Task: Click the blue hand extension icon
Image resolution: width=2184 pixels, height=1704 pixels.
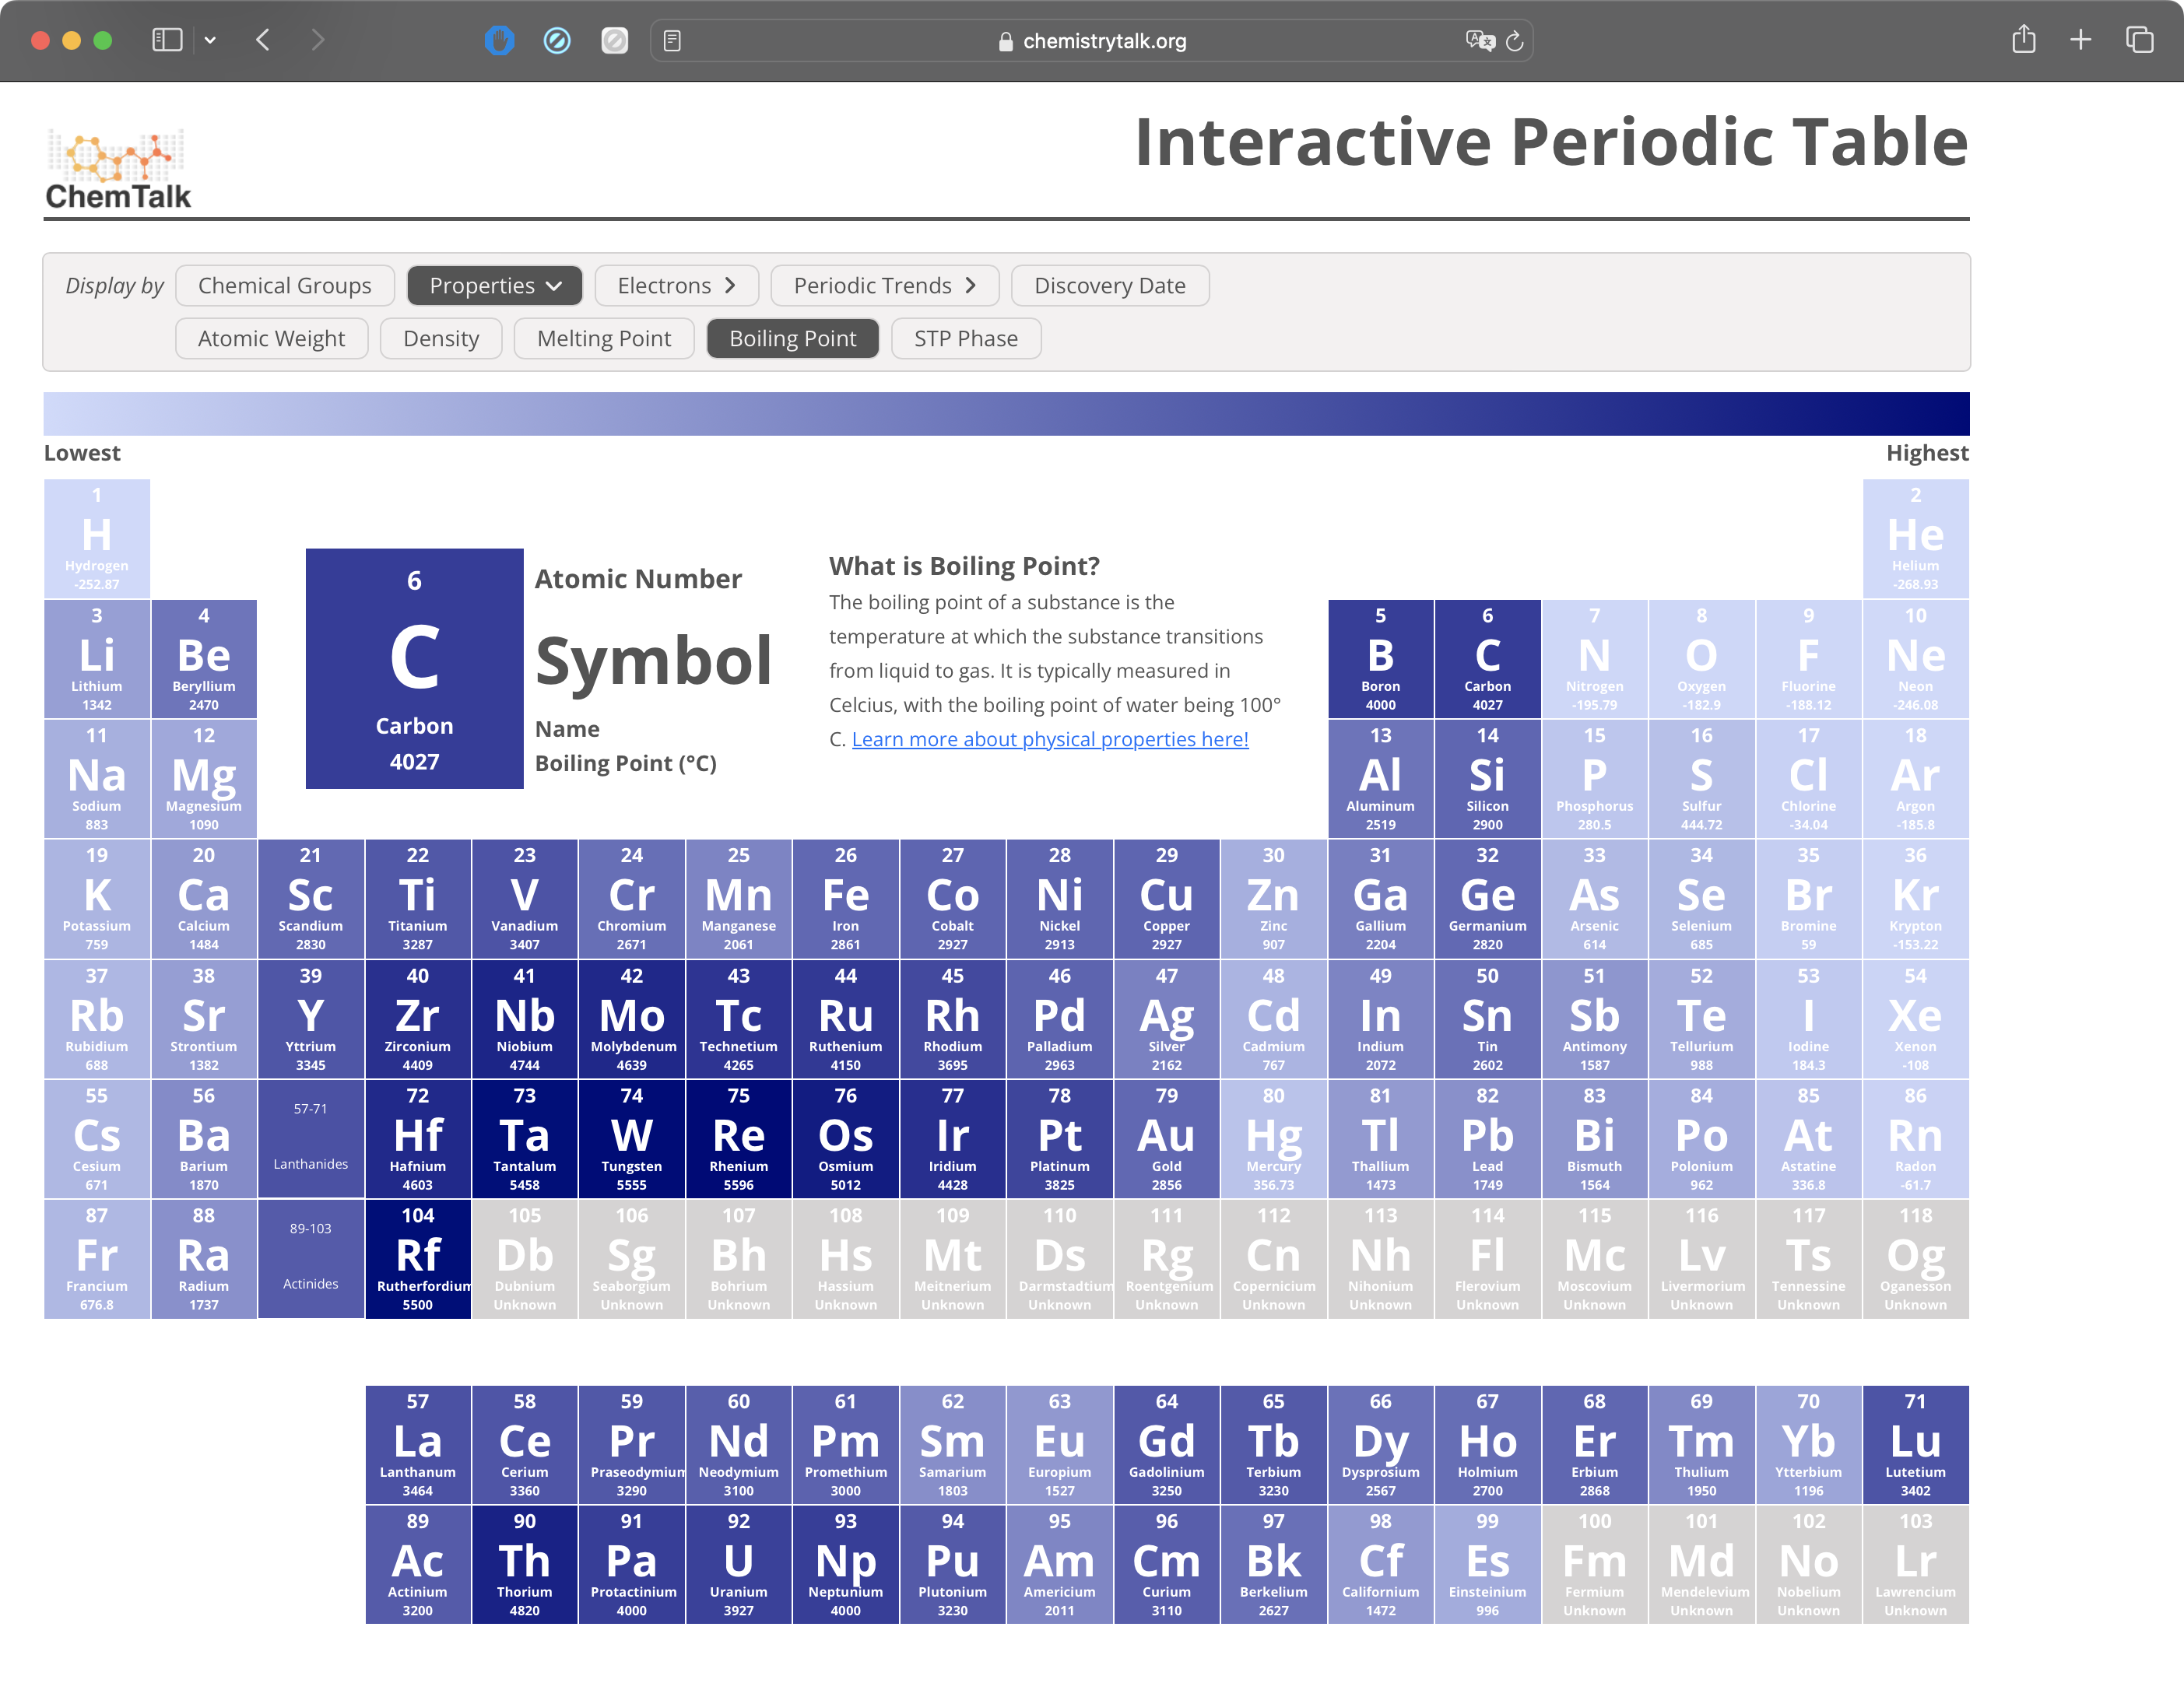Action: tap(499, 40)
